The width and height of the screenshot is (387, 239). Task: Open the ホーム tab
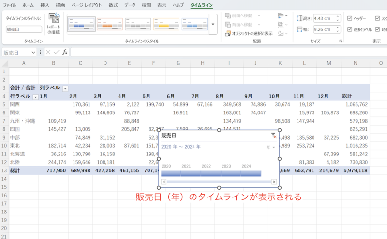pyautogui.click(x=28, y=5)
